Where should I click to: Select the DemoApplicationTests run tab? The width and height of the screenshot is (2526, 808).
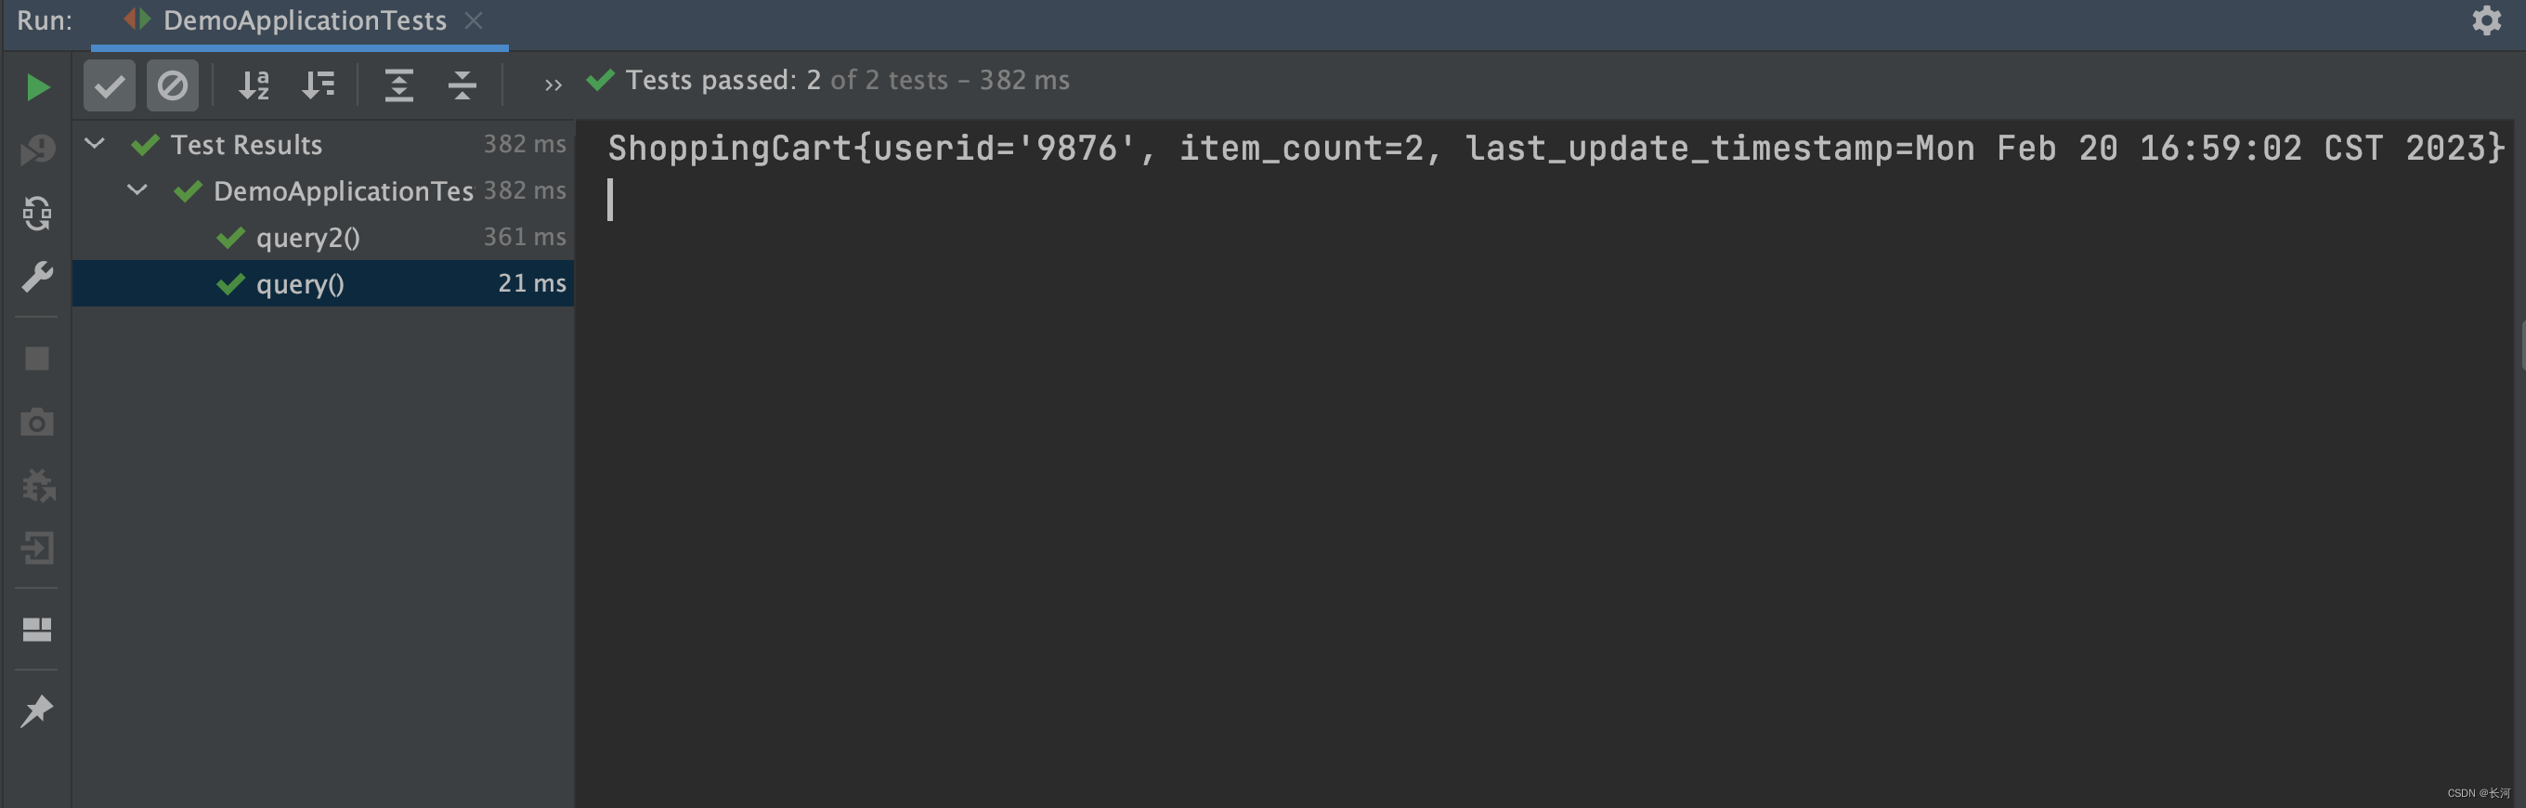click(x=303, y=20)
